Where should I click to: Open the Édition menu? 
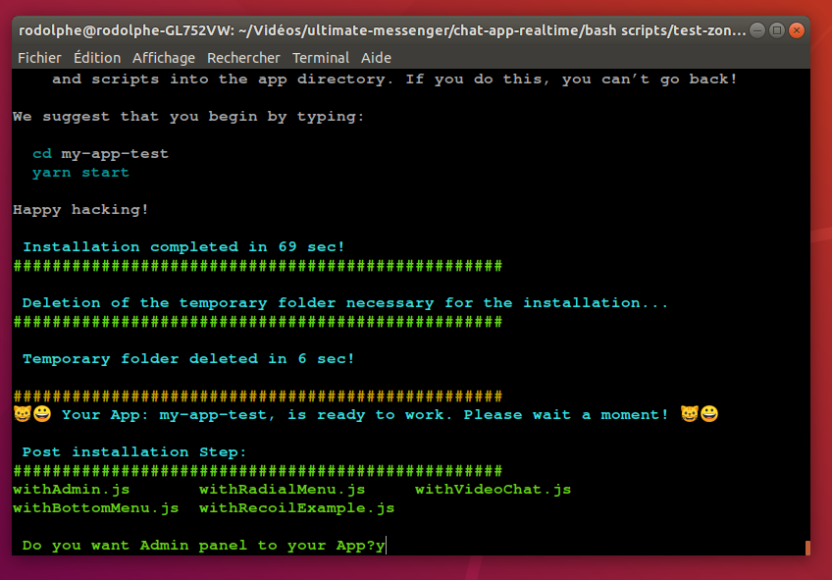coord(96,58)
